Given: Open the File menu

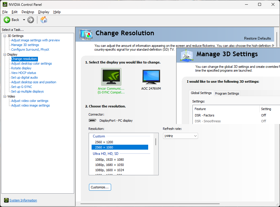Looking at the screenshot, I should pos(5,12).
